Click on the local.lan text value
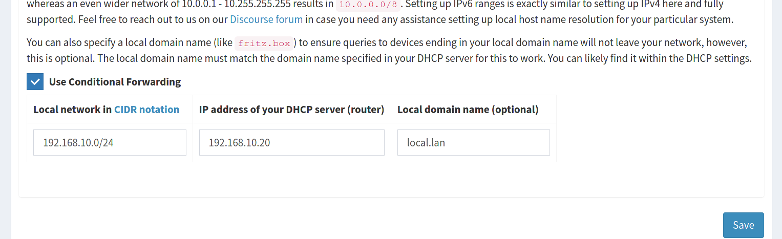 coord(426,143)
